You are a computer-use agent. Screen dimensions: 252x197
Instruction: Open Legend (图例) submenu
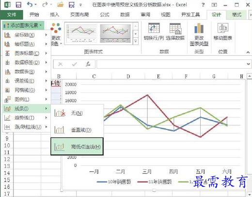[26, 99]
